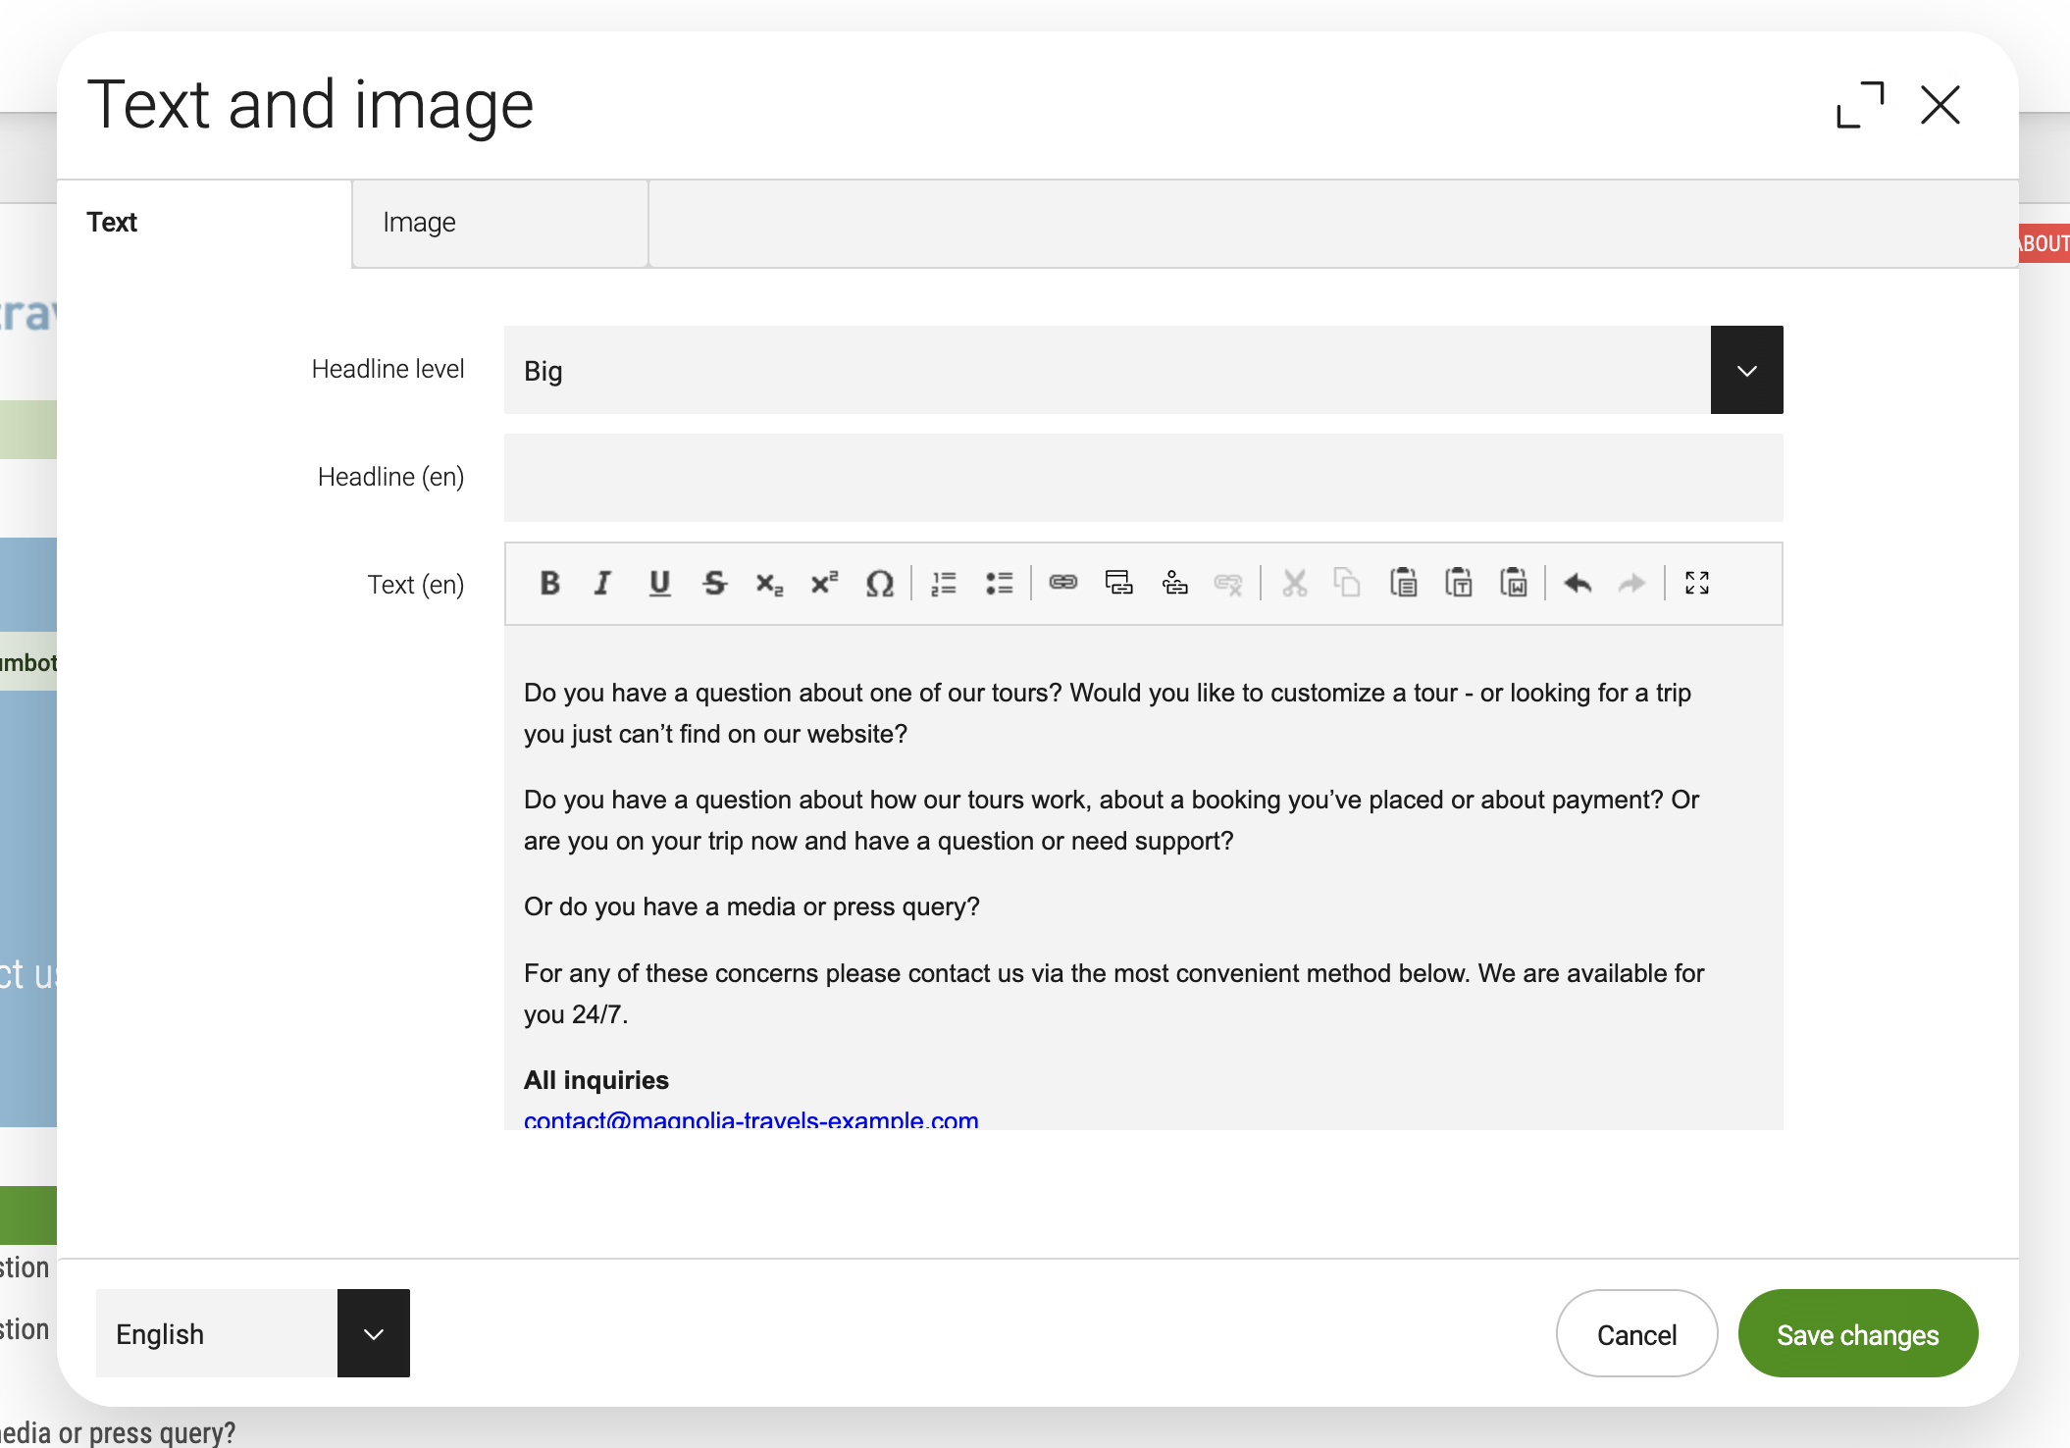The width and height of the screenshot is (2070, 1448).
Task: Click the Italic formatting icon
Action: click(602, 585)
